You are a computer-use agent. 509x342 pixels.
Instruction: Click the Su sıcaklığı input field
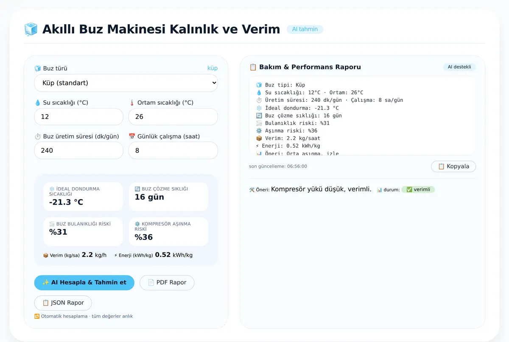(78, 117)
